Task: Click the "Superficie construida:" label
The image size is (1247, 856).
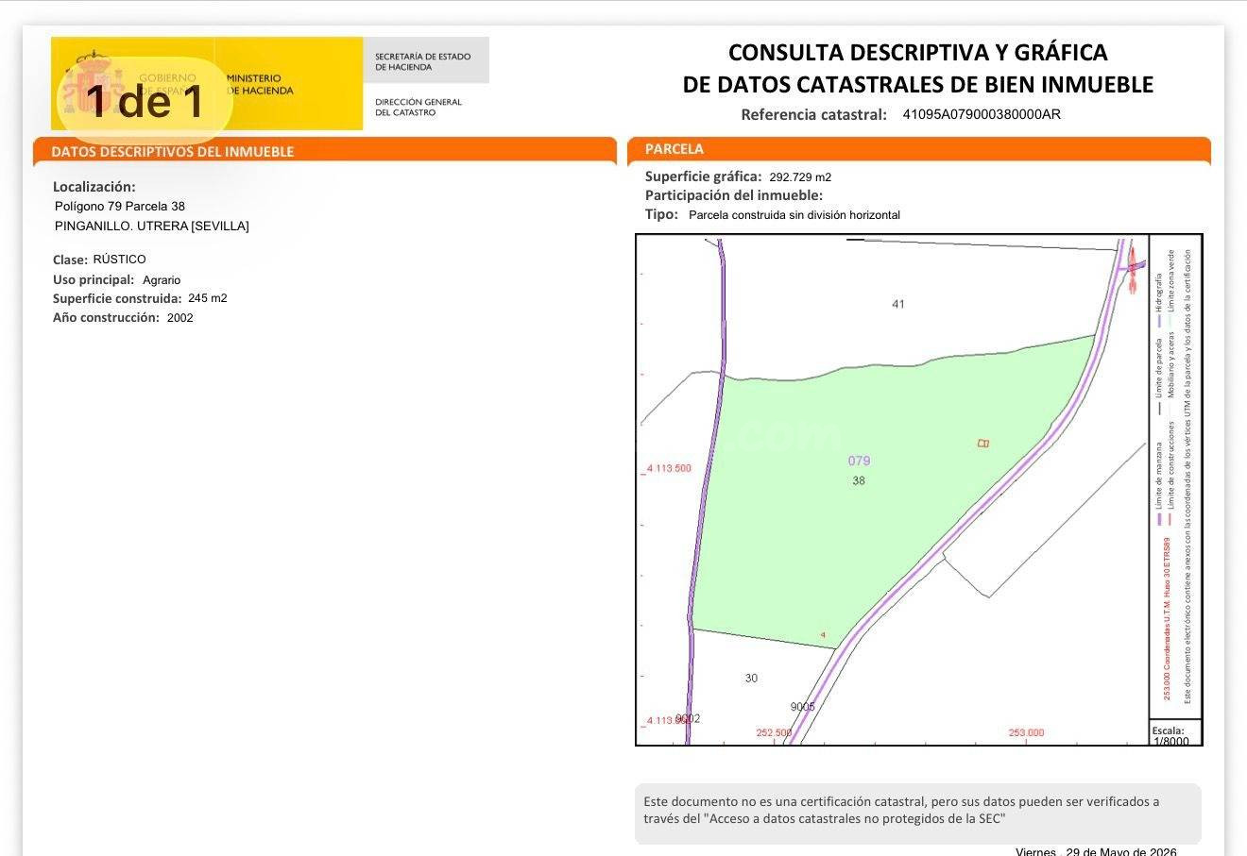Action: click(117, 298)
